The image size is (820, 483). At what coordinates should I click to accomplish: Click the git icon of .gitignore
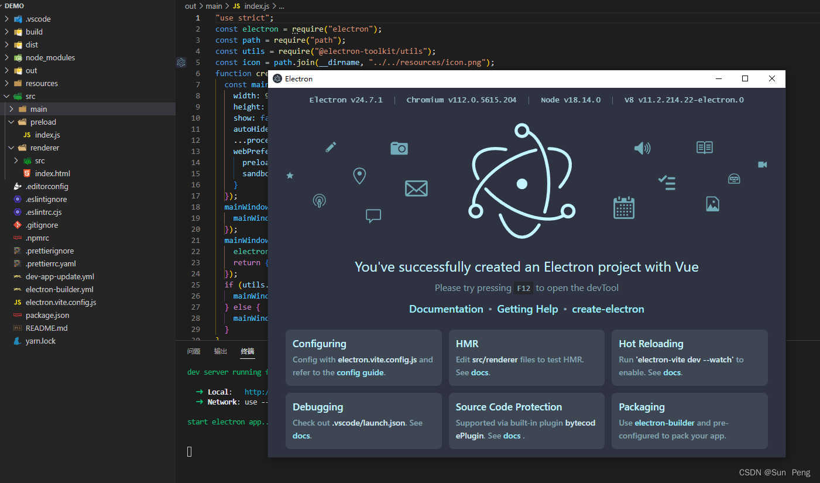pos(18,225)
